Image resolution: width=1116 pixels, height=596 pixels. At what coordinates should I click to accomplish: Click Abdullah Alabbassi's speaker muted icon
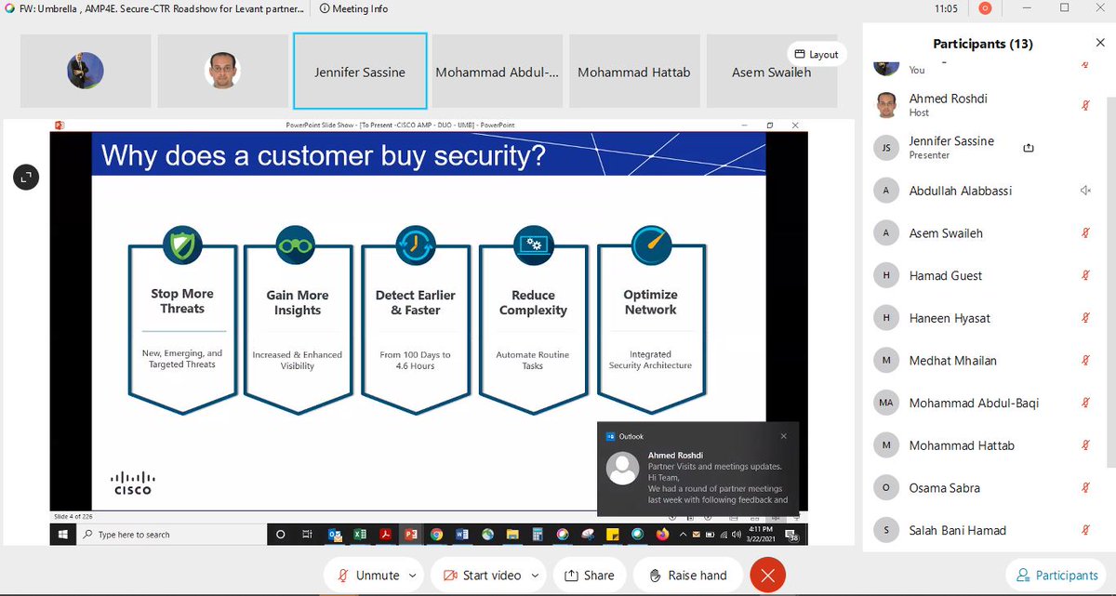[1085, 191]
